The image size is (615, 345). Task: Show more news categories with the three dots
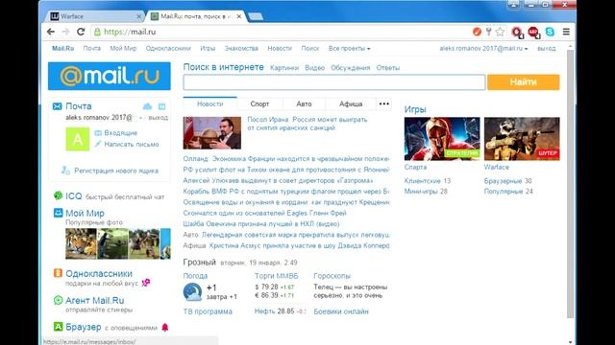[384, 103]
